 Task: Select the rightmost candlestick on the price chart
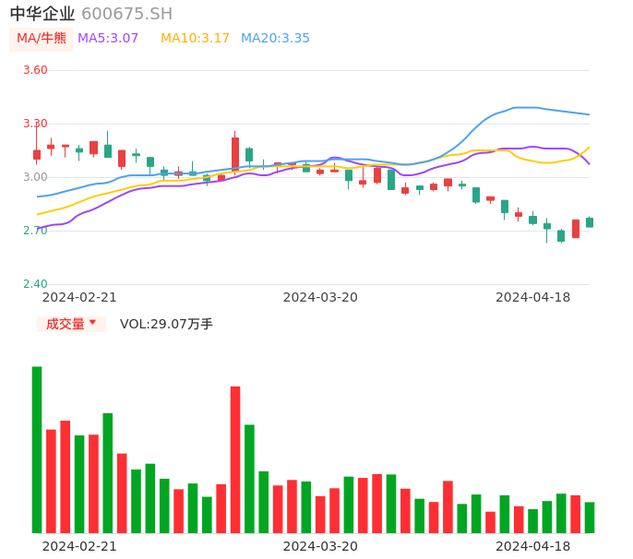point(590,222)
